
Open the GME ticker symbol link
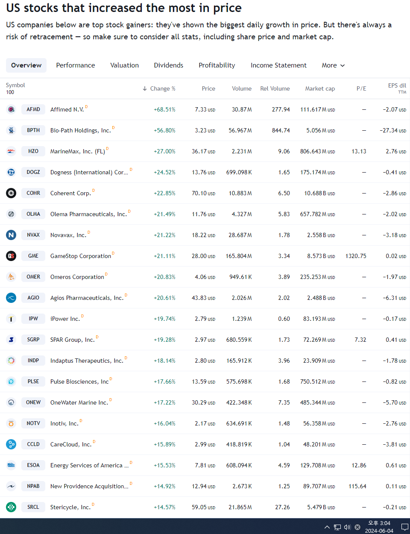pos(33,256)
